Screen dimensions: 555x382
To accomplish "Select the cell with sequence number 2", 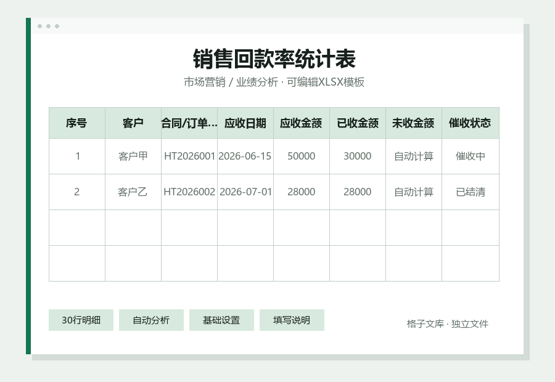I will [77, 192].
